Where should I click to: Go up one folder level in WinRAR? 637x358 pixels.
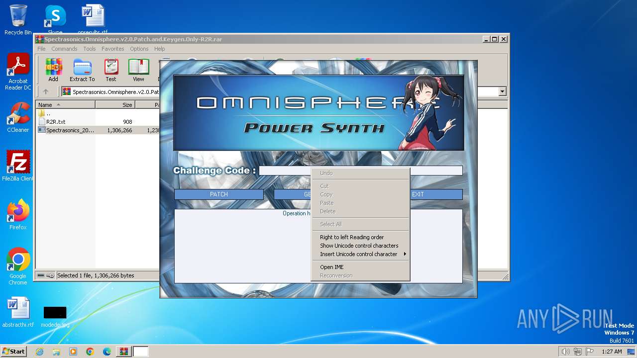click(x=46, y=91)
